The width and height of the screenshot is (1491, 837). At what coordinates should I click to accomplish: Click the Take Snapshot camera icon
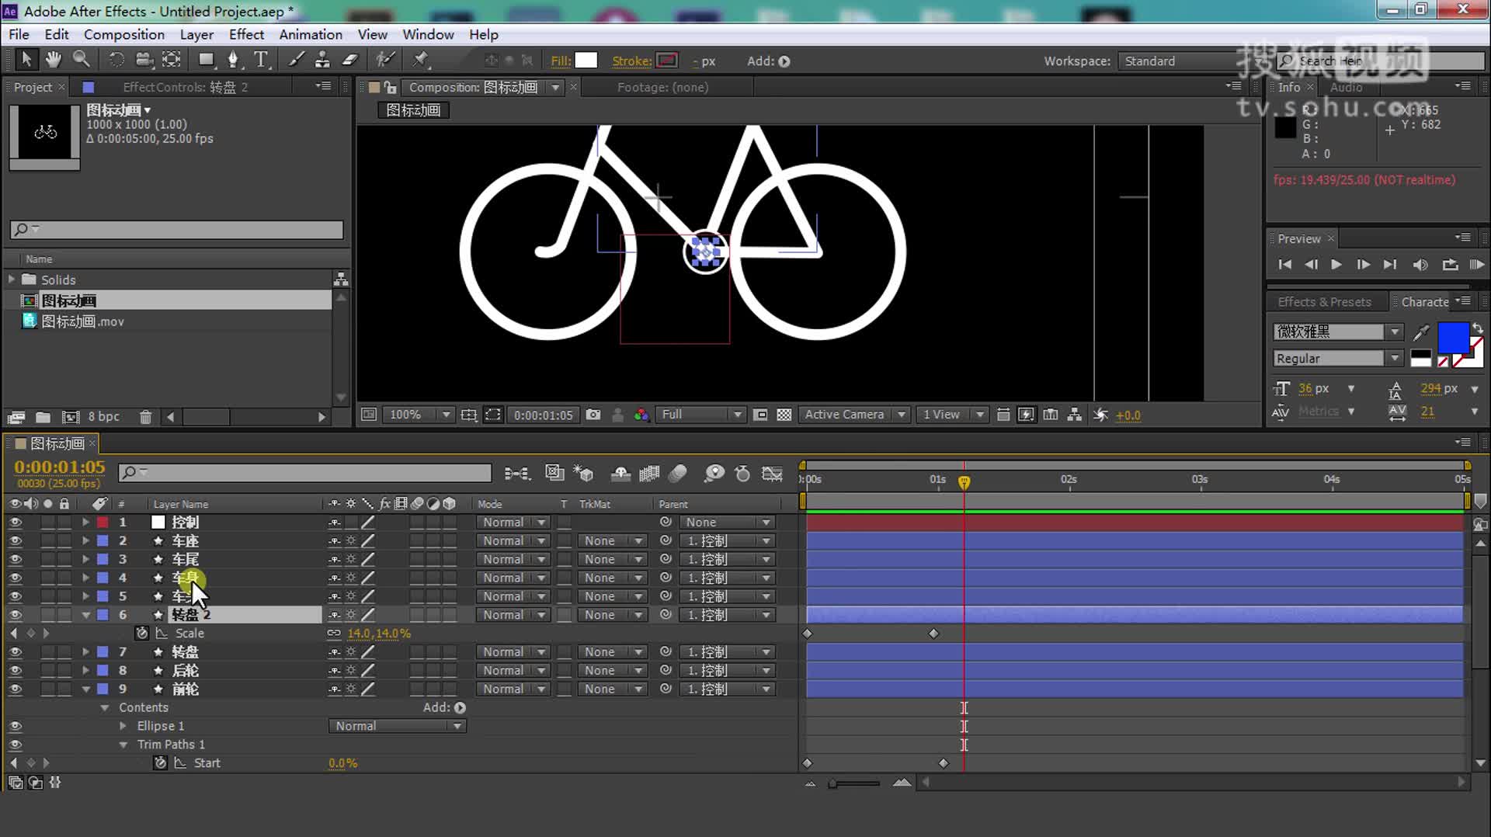593,415
